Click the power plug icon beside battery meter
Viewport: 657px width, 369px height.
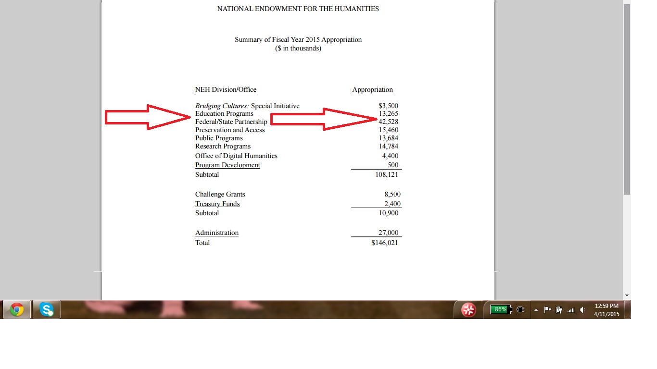tap(520, 310)
